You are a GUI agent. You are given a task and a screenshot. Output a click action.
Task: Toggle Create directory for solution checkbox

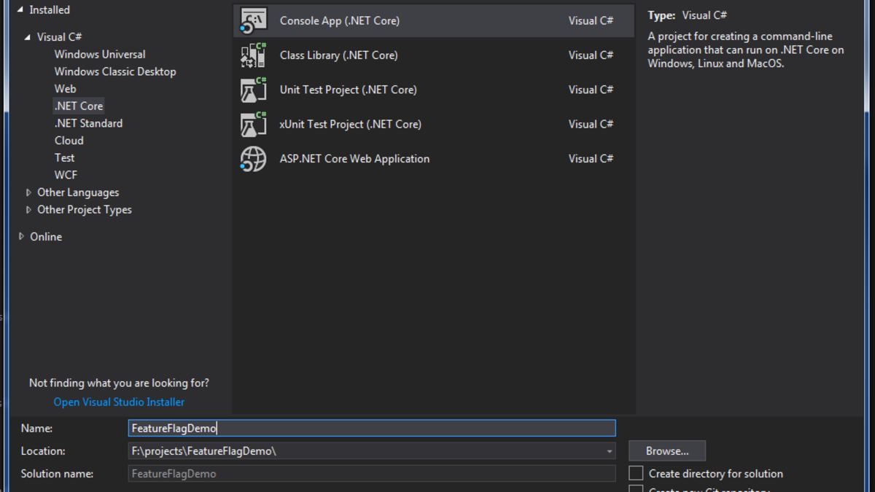(x=636, y=474)
